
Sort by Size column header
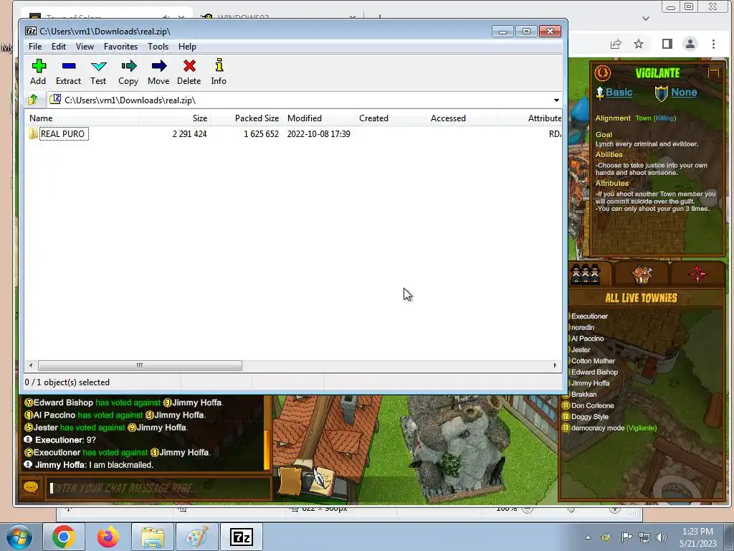coord(175,118)
